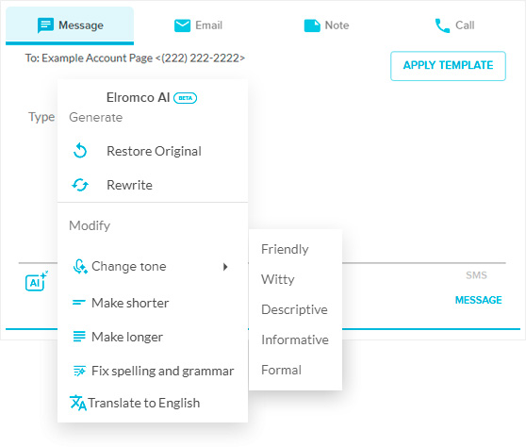The width and height of the screenshot is (526, 447).
Task: Click the message Type input area
Action: pos(41,117)
